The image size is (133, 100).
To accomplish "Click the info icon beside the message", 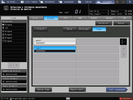I will coord(6,8).
